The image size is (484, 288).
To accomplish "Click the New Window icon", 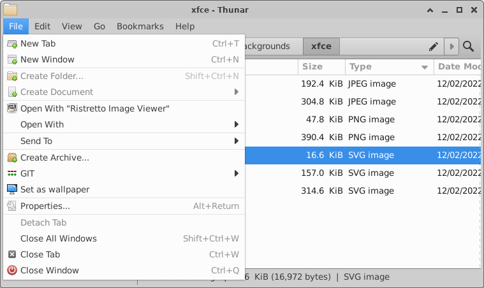I will [12, 59].
